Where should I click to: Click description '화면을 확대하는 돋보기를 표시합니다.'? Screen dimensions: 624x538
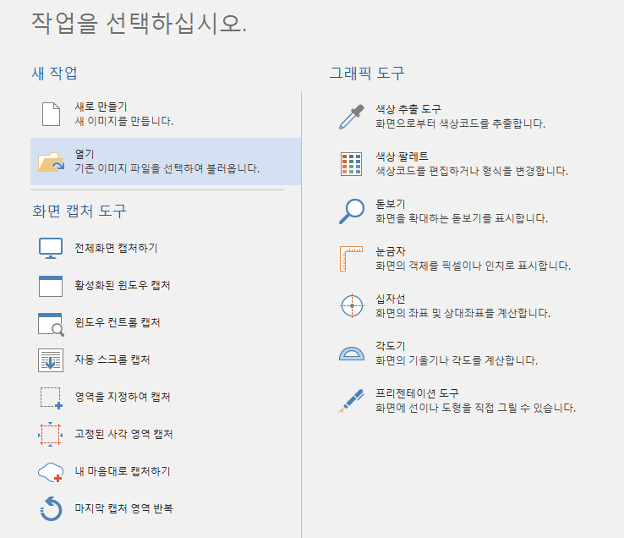click(462, 218)
